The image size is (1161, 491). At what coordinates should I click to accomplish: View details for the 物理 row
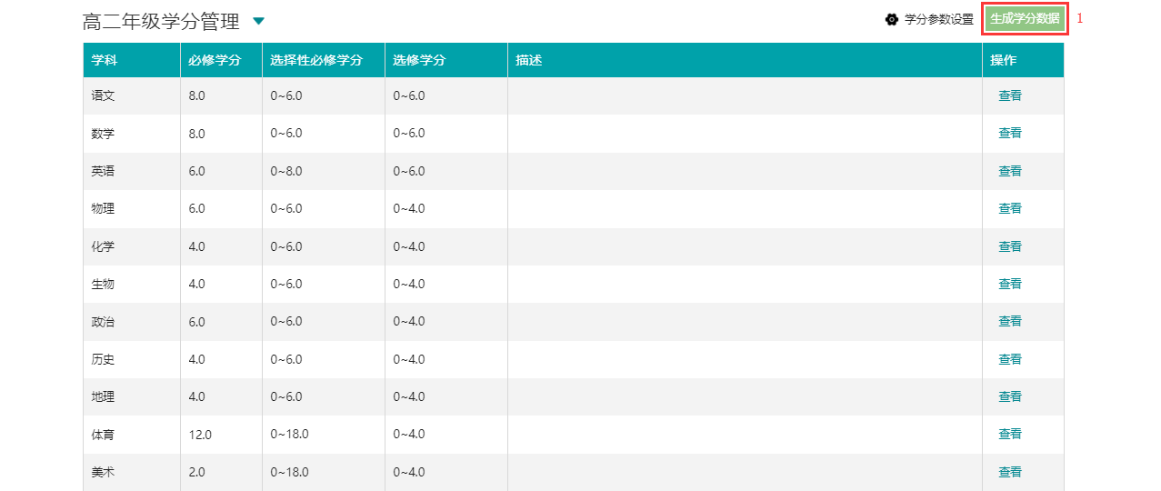(x=1010, y=208)
